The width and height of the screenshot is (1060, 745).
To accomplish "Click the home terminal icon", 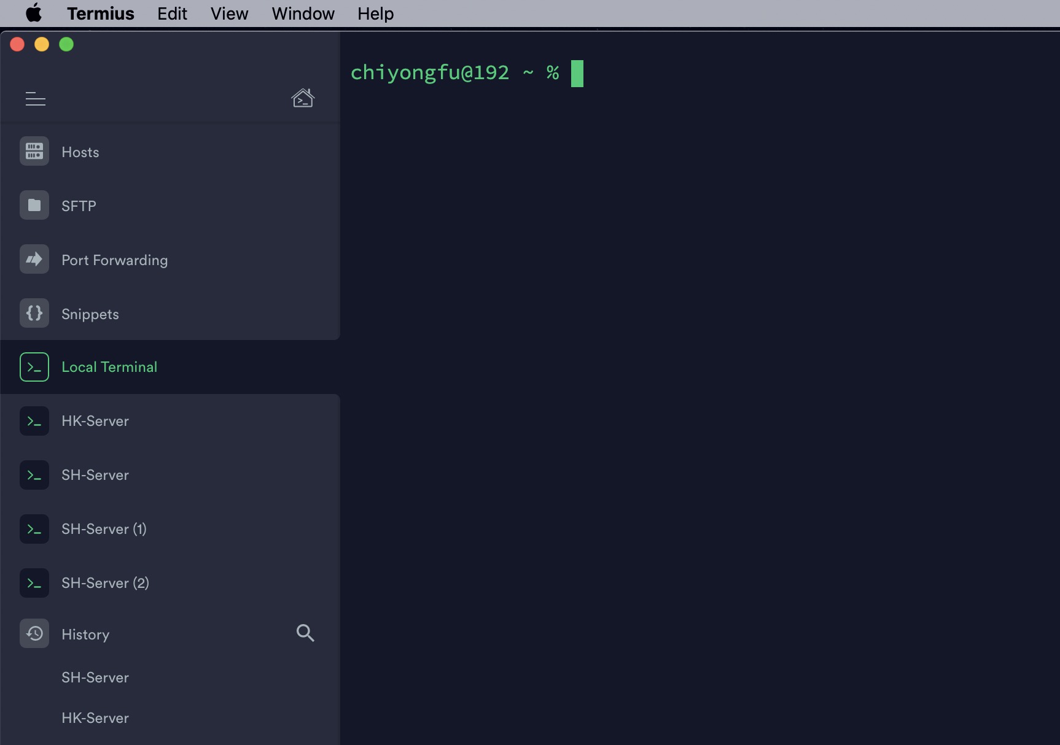I will (303, 98).
